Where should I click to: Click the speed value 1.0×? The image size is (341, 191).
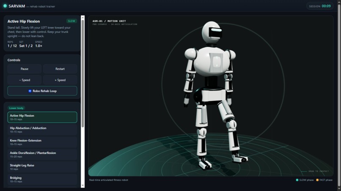38,46
